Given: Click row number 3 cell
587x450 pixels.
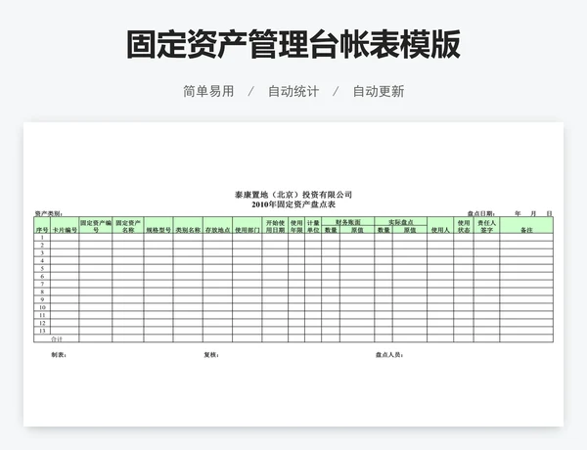Looking at the screenshot, I should click(x=42, y=253).
